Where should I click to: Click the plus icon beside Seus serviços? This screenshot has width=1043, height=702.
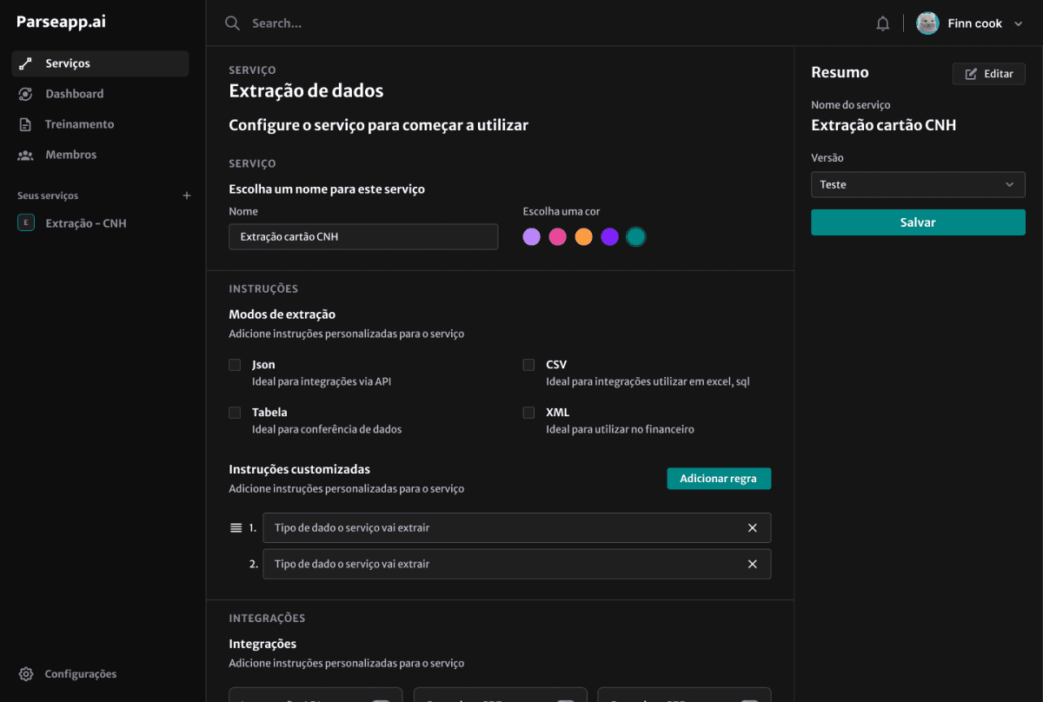coord(186,195)
